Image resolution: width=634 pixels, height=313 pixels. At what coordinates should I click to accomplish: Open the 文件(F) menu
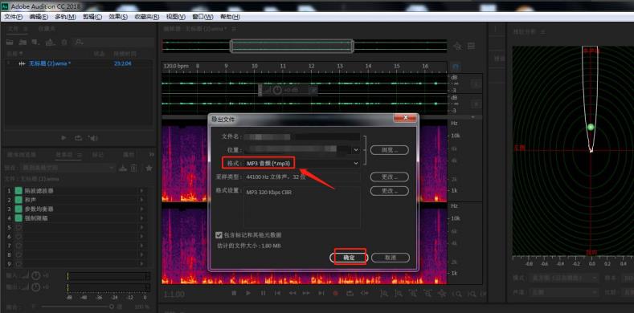[x=14, y=17]
